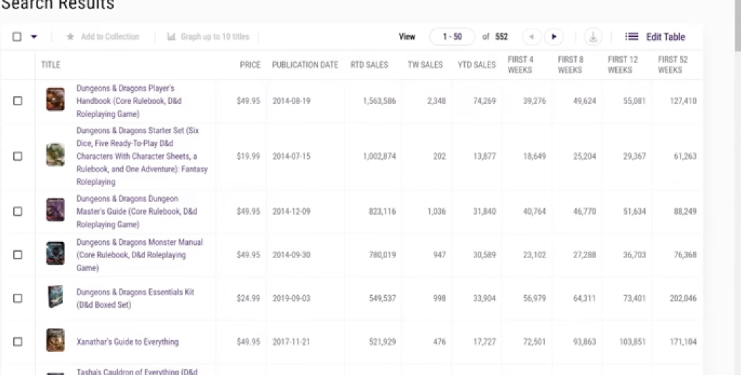Image resolution: width=741 pixels, height=375 pixels.
Task: Click the Edit Table list icon
Action: [632, 37]
